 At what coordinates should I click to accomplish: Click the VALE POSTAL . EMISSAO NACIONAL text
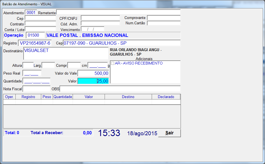87,35
